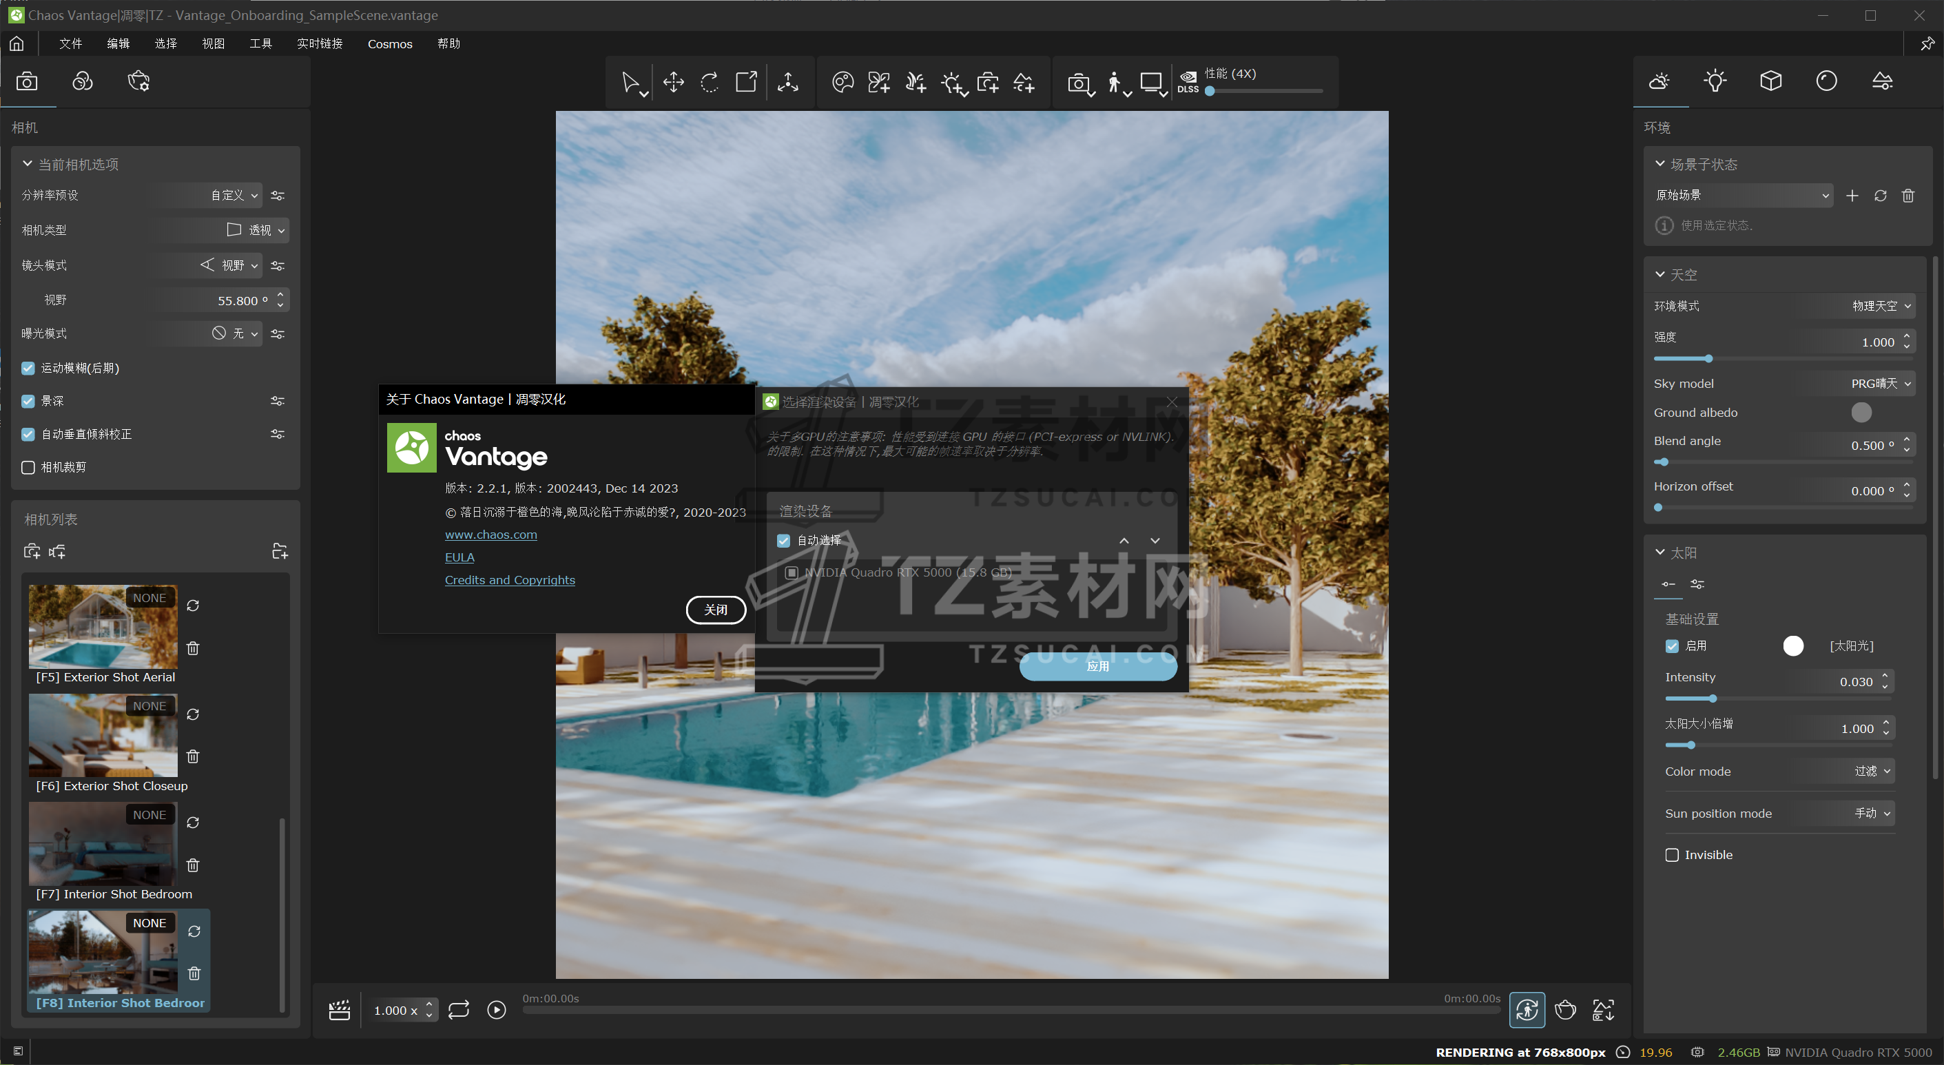Check the Invisible sun option

(1673, 855)
